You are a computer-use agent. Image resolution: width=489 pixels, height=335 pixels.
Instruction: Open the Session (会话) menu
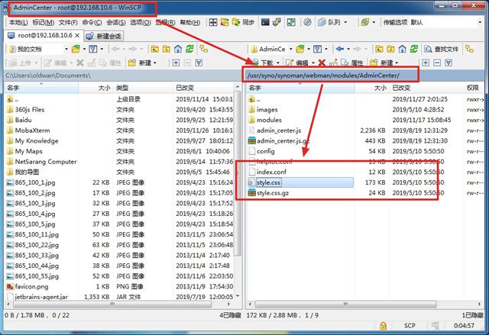(116, 22)
